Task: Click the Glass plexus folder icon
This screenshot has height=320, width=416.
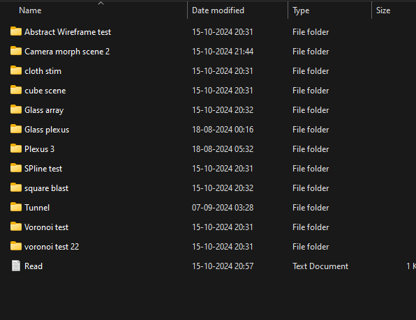Action: point(16,129)
